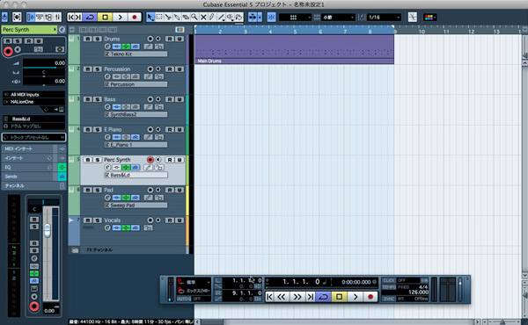Open the quantize 1/16 dropdown
The height and width of the screenshot is (325, 528).
click(384, 18)
